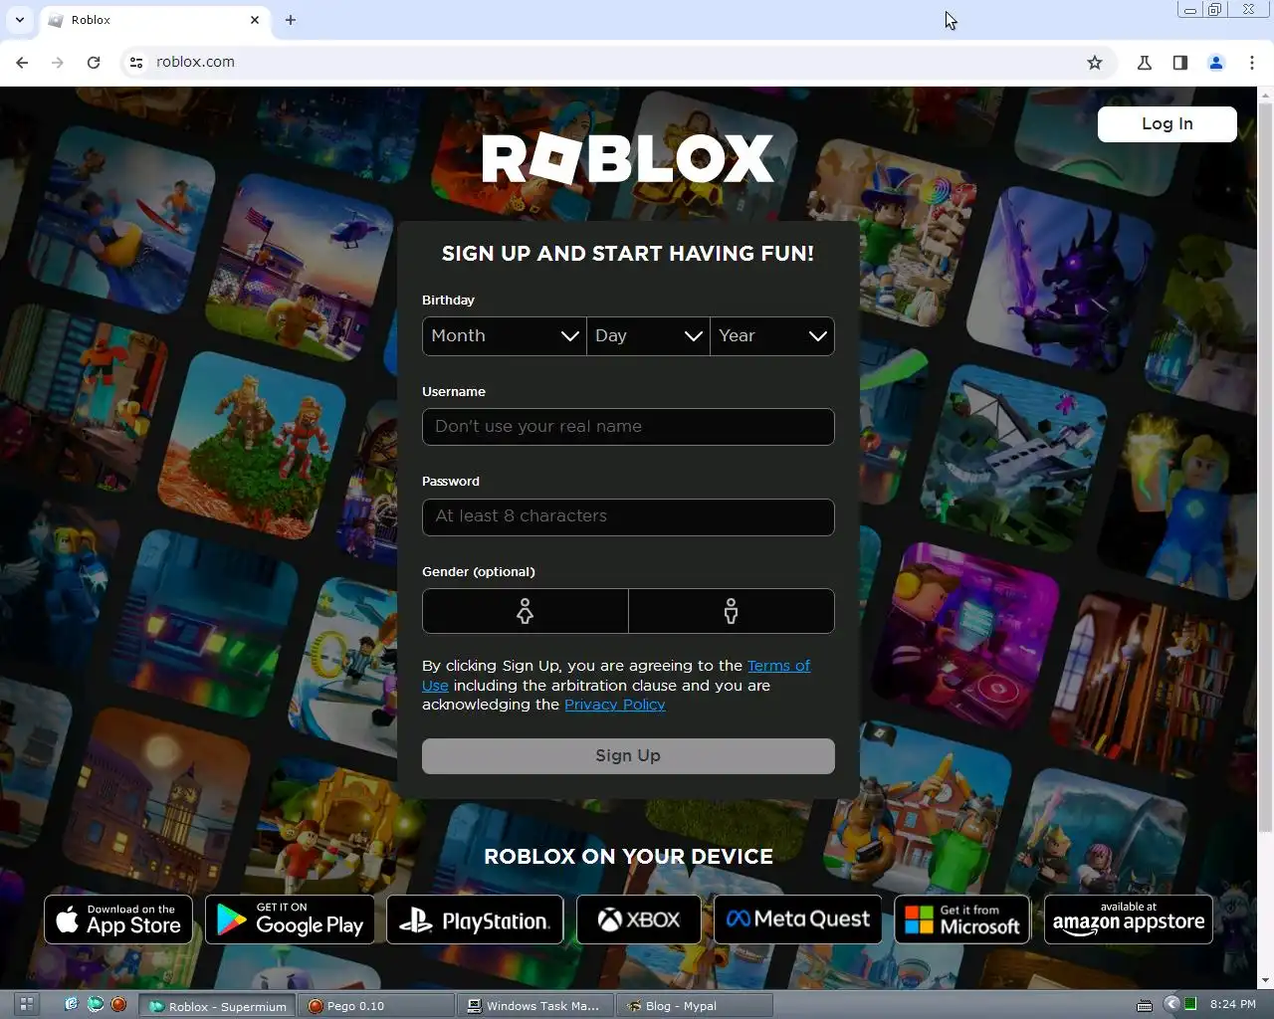This screenshot has width=1274, height=1019.
Task: Switch to Roblox - Supermium taskbar item
Action: pyautogui.click(x=217, y=1006)
